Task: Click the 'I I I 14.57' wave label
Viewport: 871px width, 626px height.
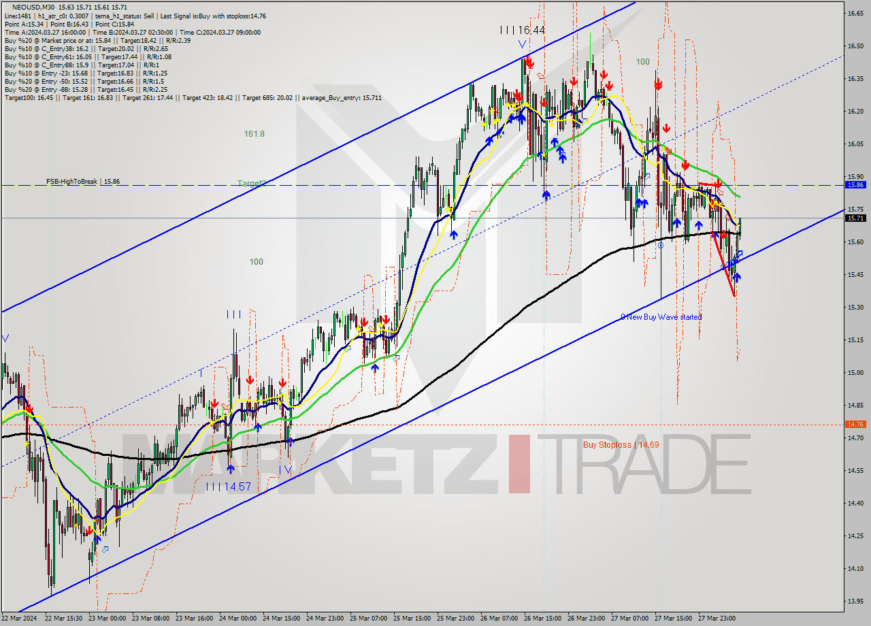Action: tap(229, 487)
